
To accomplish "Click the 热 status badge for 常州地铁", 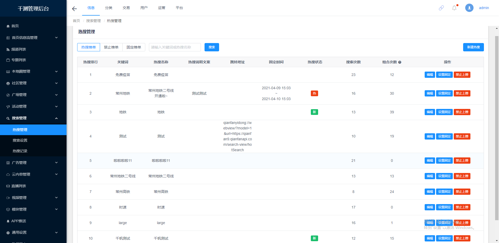I will (314, 93).
